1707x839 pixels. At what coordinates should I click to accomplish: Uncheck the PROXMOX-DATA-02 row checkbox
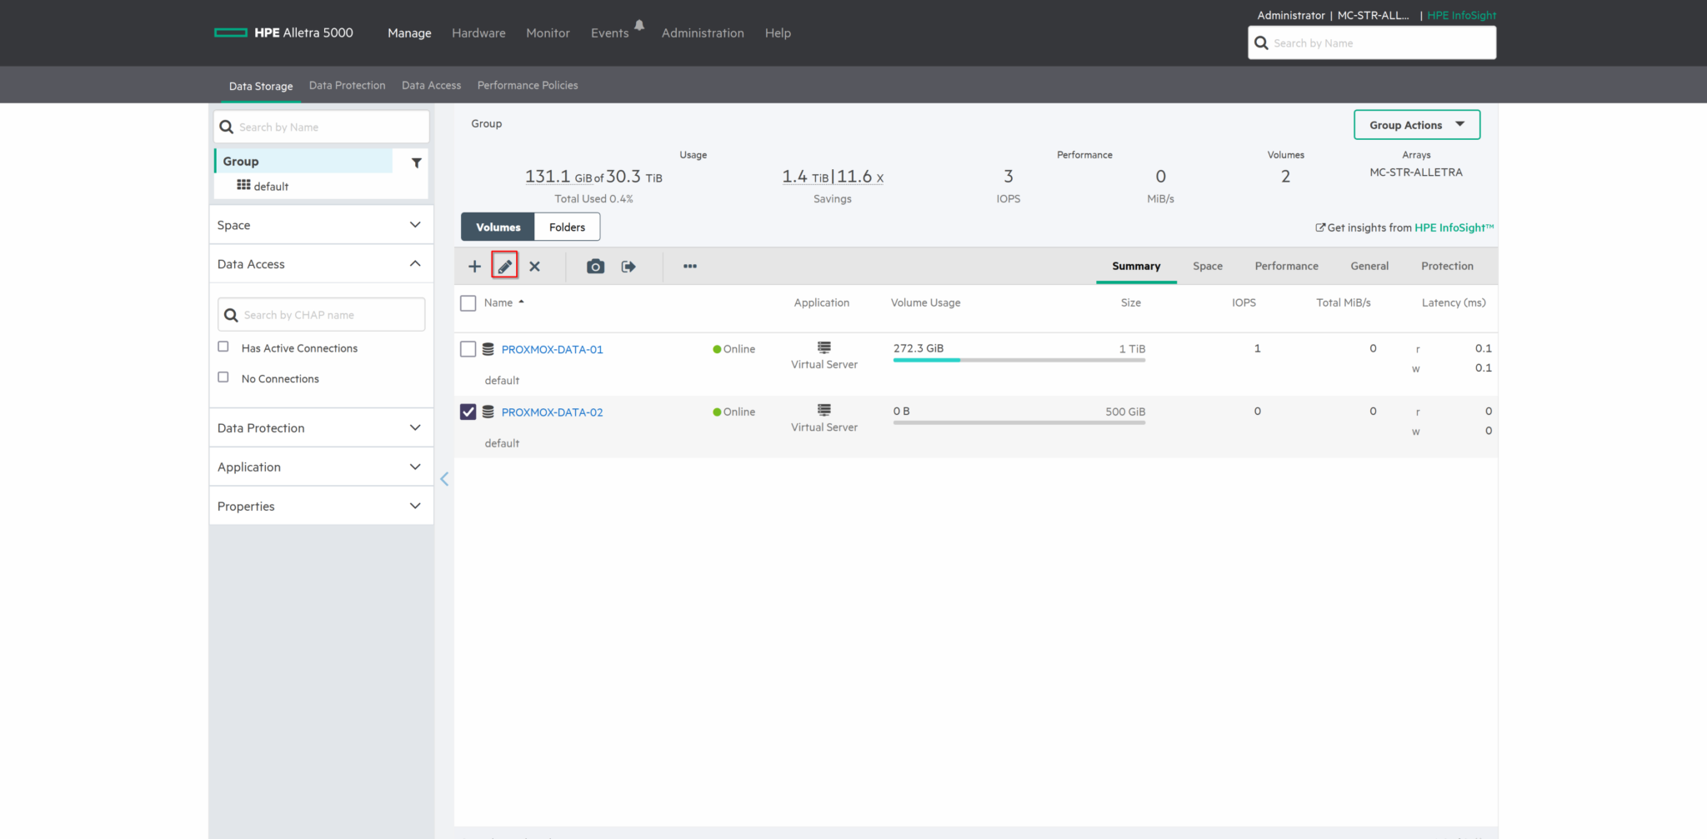pyautogui.click(x=468, y=412)
